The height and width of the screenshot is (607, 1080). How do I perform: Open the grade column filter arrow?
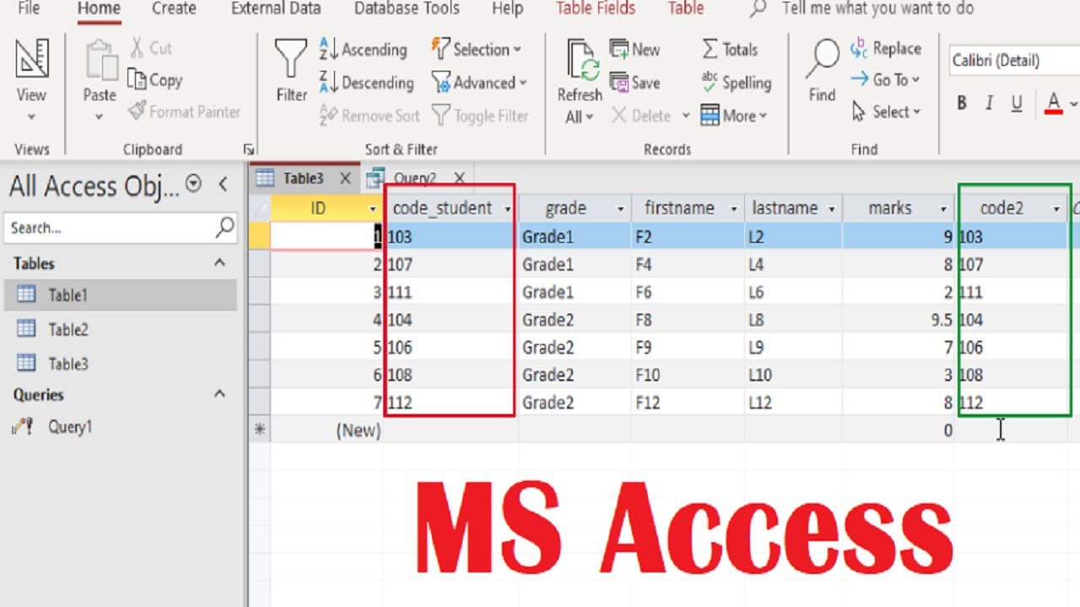(x=620, y=208)
